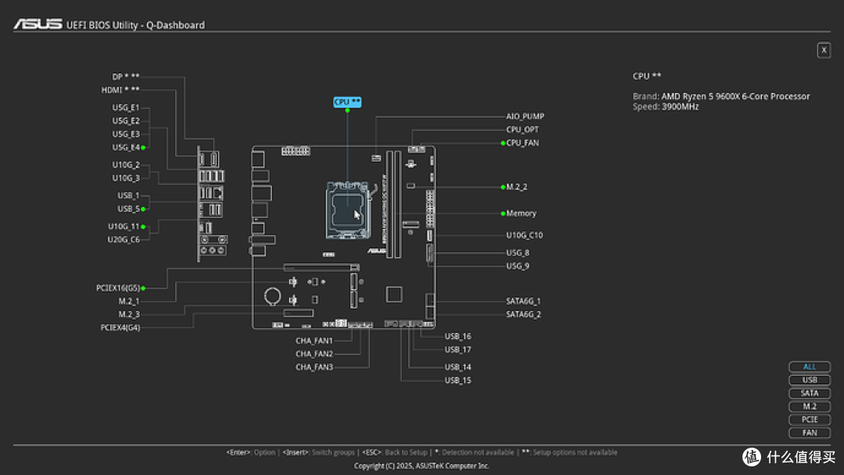Click the ASUS logo in the title bar
The image size is (844, 475).
pos(38,24)
